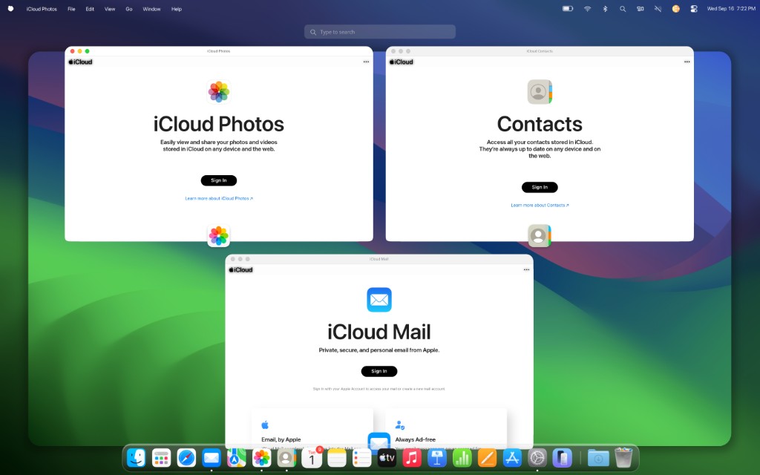Open the Downloads folder in the dock

pos(598,457)
